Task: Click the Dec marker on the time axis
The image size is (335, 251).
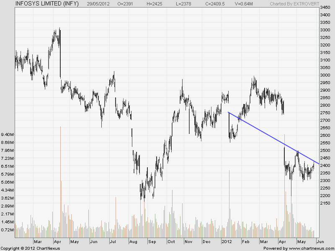Action: [x=207, y=242]
